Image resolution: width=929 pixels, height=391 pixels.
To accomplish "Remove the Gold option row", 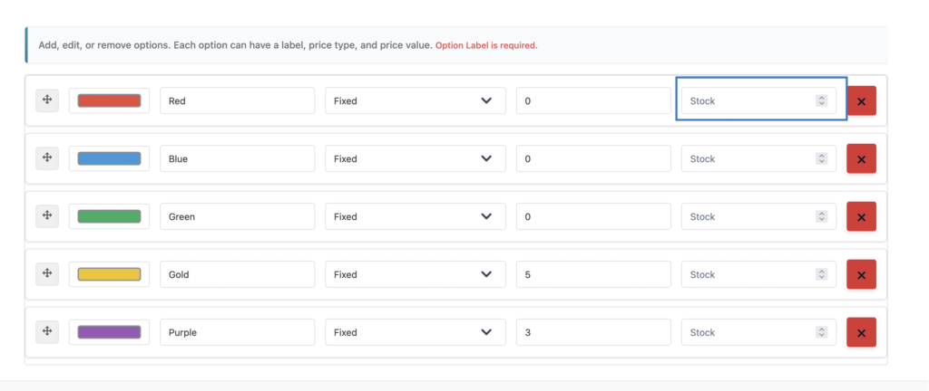I will click(861, 275).
